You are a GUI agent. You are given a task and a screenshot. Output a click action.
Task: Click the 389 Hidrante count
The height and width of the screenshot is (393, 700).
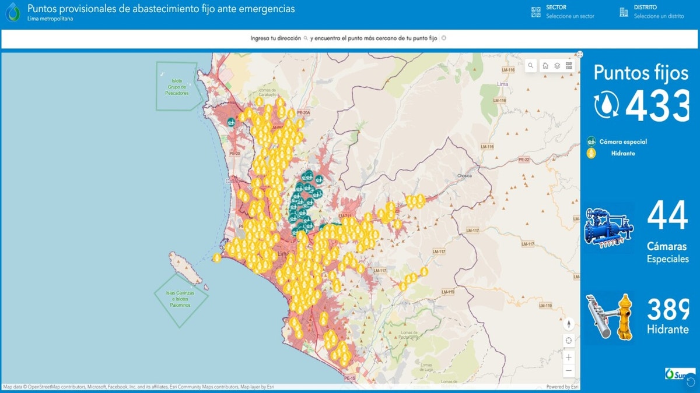[668, 309]
